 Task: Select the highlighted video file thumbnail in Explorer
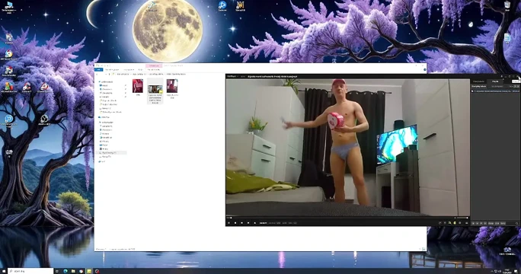155,91
